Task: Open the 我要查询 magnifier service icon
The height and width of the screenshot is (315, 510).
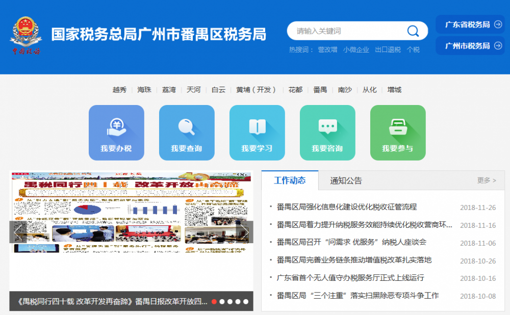Action: pos(187,132)
